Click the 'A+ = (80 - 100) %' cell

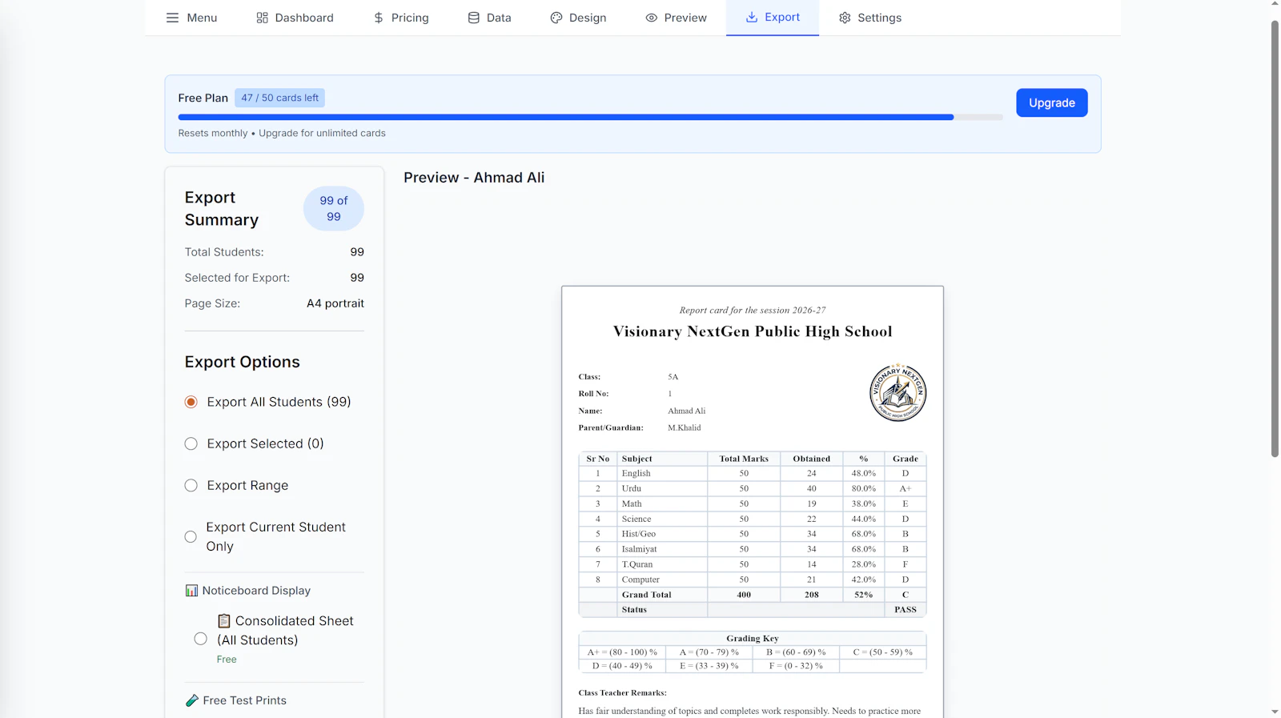click(x=622, y=652)
